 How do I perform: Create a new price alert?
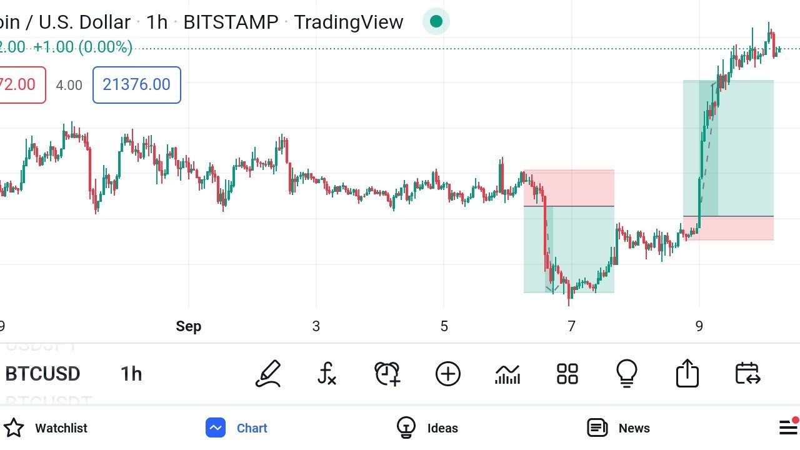pos(387,374)
